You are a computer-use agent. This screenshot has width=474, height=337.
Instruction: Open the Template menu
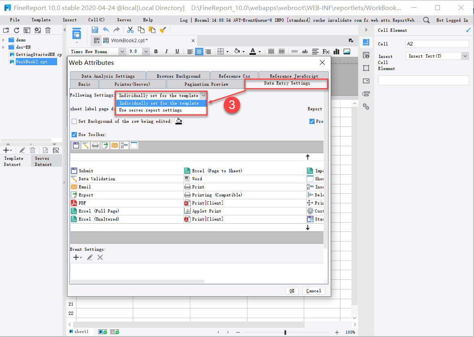coord(41,20)
